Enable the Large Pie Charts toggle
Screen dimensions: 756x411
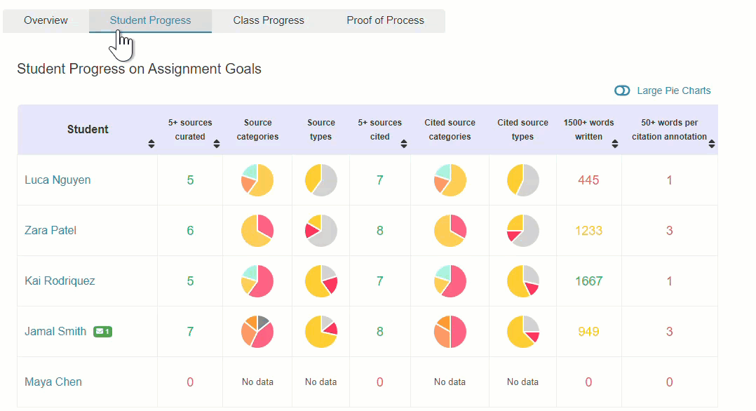[622, 90]
